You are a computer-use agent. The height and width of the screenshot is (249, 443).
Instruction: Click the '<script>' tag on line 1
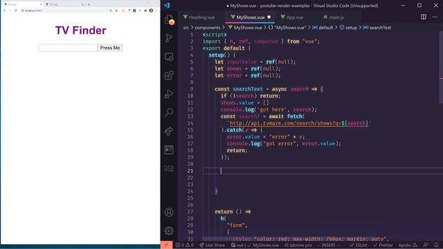coord(215,35)
